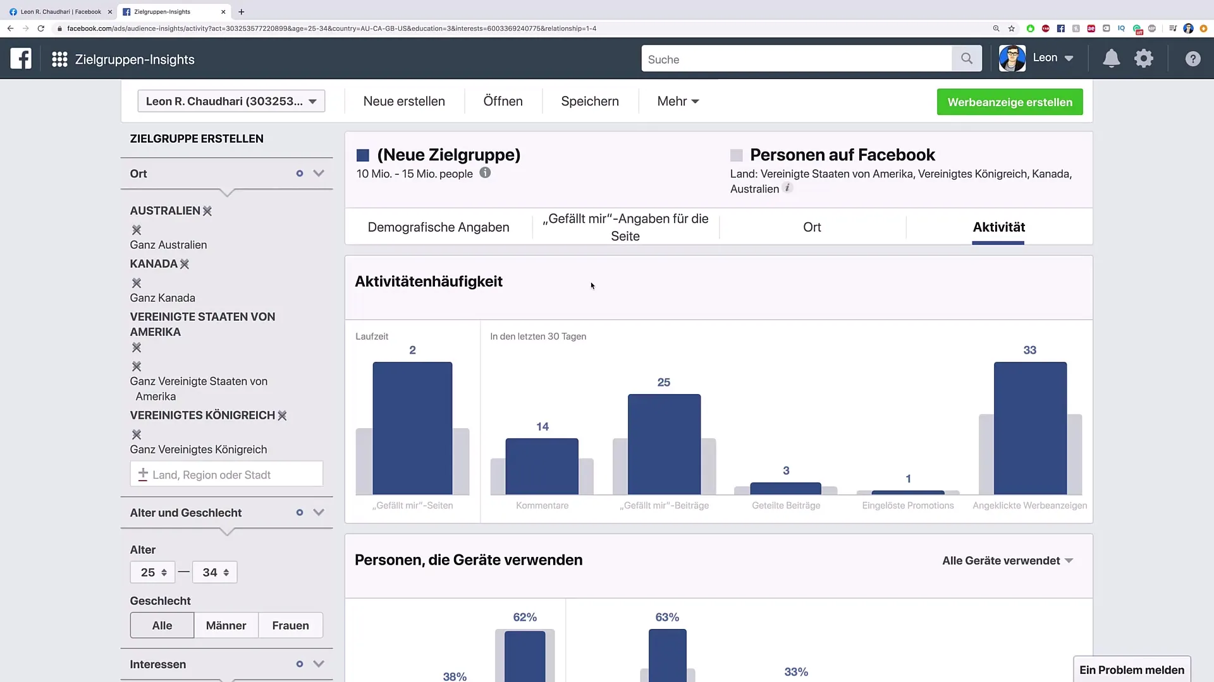Switch to Leon R. Chaudhari Facebook tab
Screen dimensions: 1214x682
(x=60, y=11)
